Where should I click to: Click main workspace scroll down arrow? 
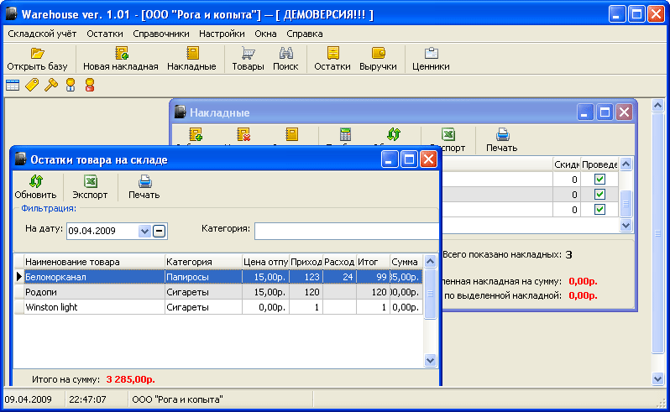[657, 378]
